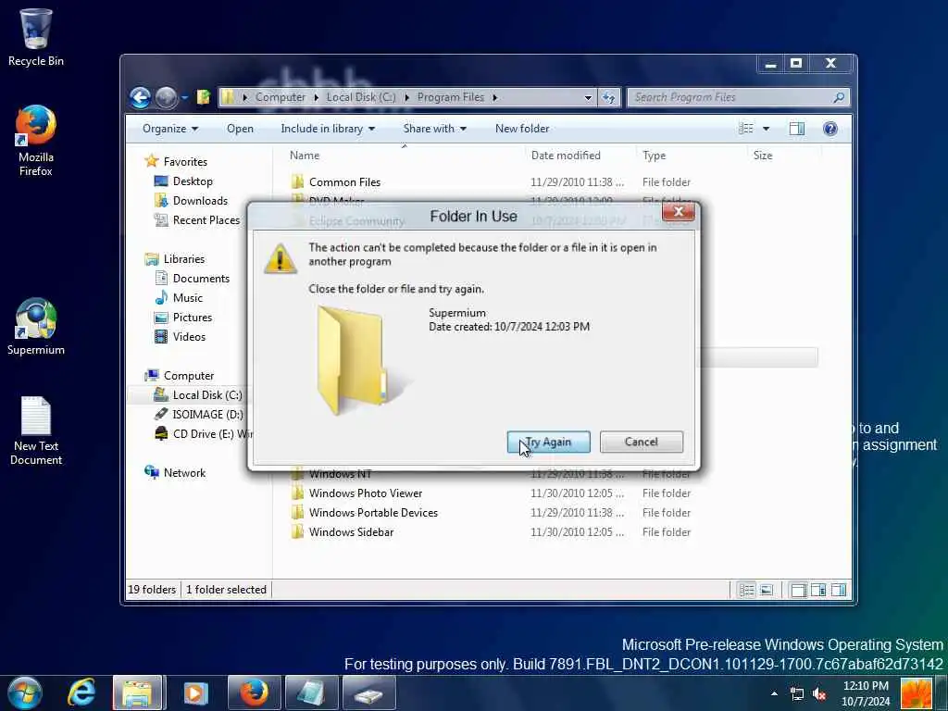Select Network in navigation pane
This screenshot has width=948, height=711.
(175, 473)
